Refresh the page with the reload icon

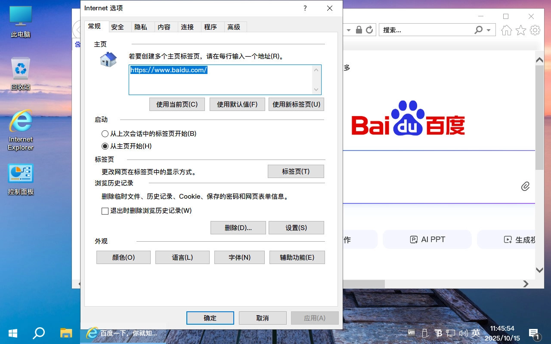pos(370,30)
